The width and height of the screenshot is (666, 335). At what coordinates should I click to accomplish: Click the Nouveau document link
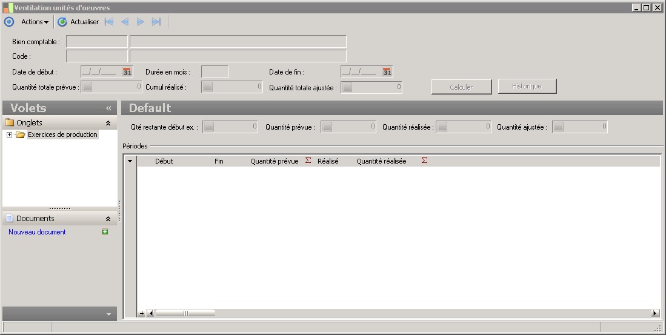click(x=37, y=232)
